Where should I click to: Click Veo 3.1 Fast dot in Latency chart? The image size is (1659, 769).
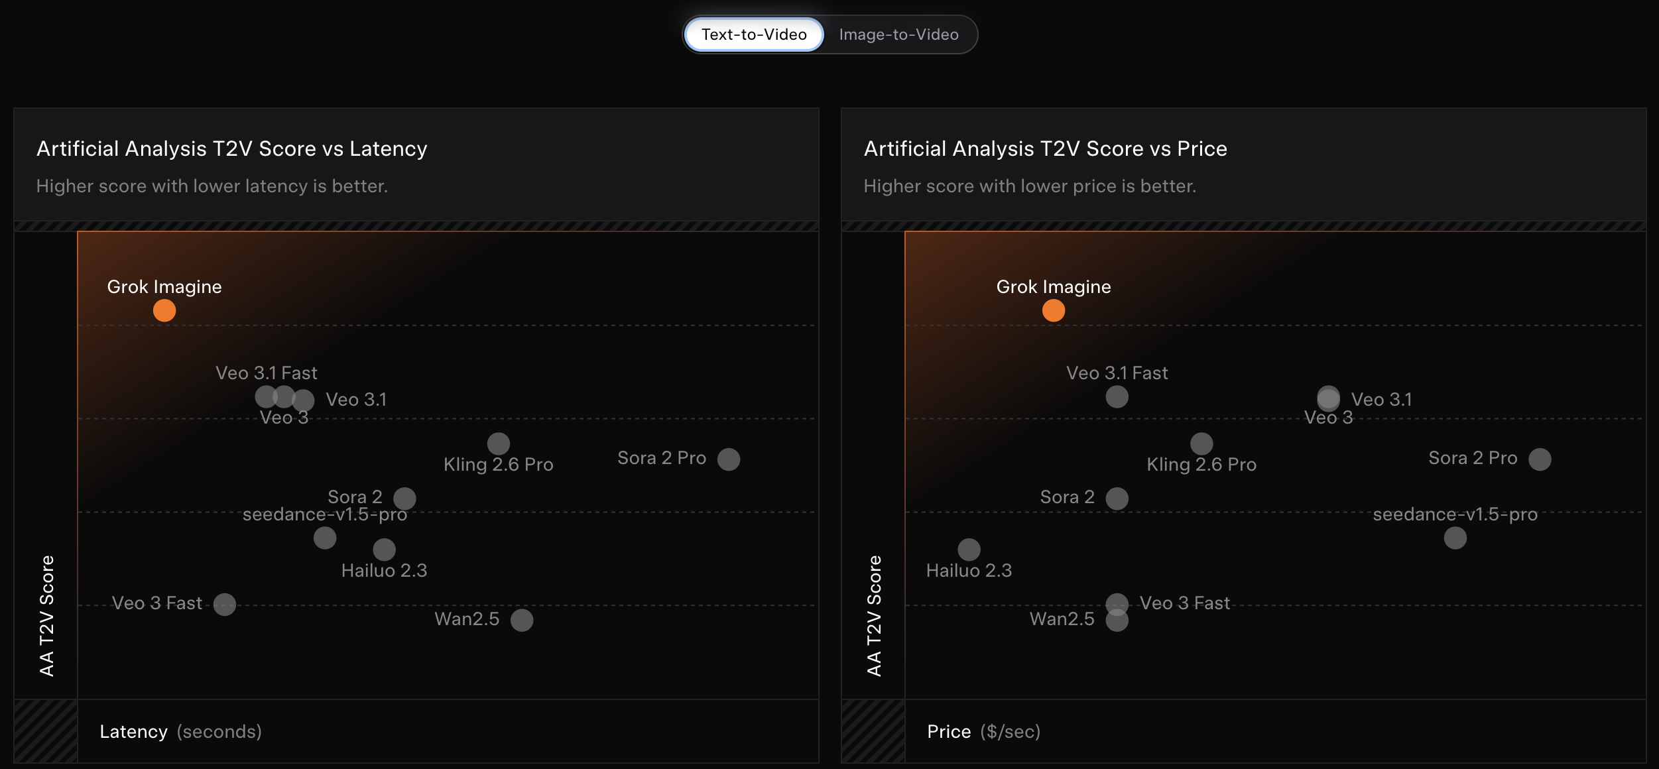(265, 396)
